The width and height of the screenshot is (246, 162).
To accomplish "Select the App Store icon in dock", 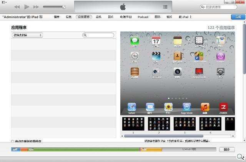I will 187,107.
